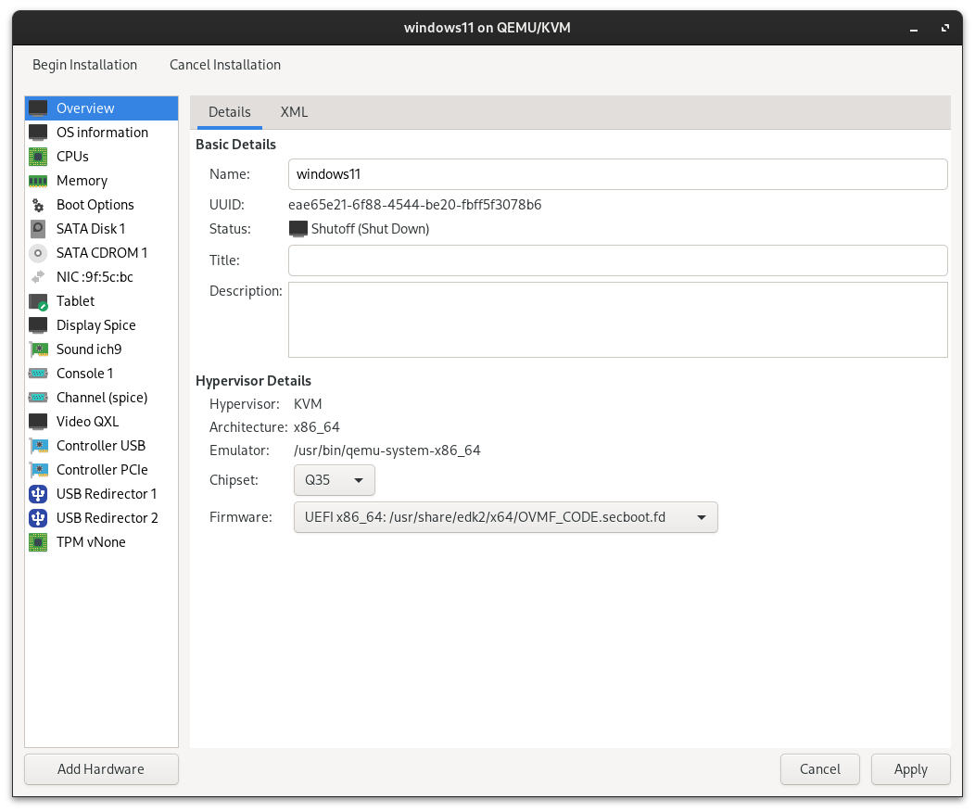Focus the Name field containing windows11
The width and height of the screenshot is (975, 812).
click(x=617, y=174)
